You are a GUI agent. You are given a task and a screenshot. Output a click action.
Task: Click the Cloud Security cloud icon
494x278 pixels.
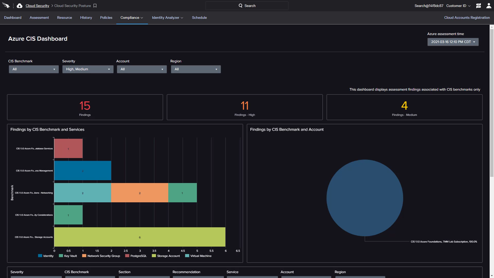20,6
